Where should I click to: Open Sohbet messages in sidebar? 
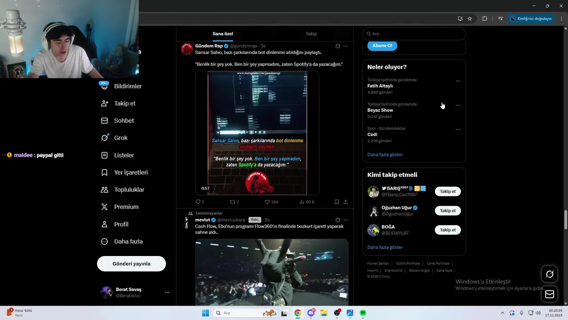coord(118,120)
